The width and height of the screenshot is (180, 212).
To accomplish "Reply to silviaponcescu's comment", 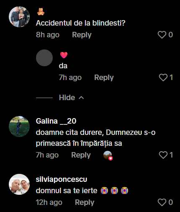I will (x=85, y=202).
